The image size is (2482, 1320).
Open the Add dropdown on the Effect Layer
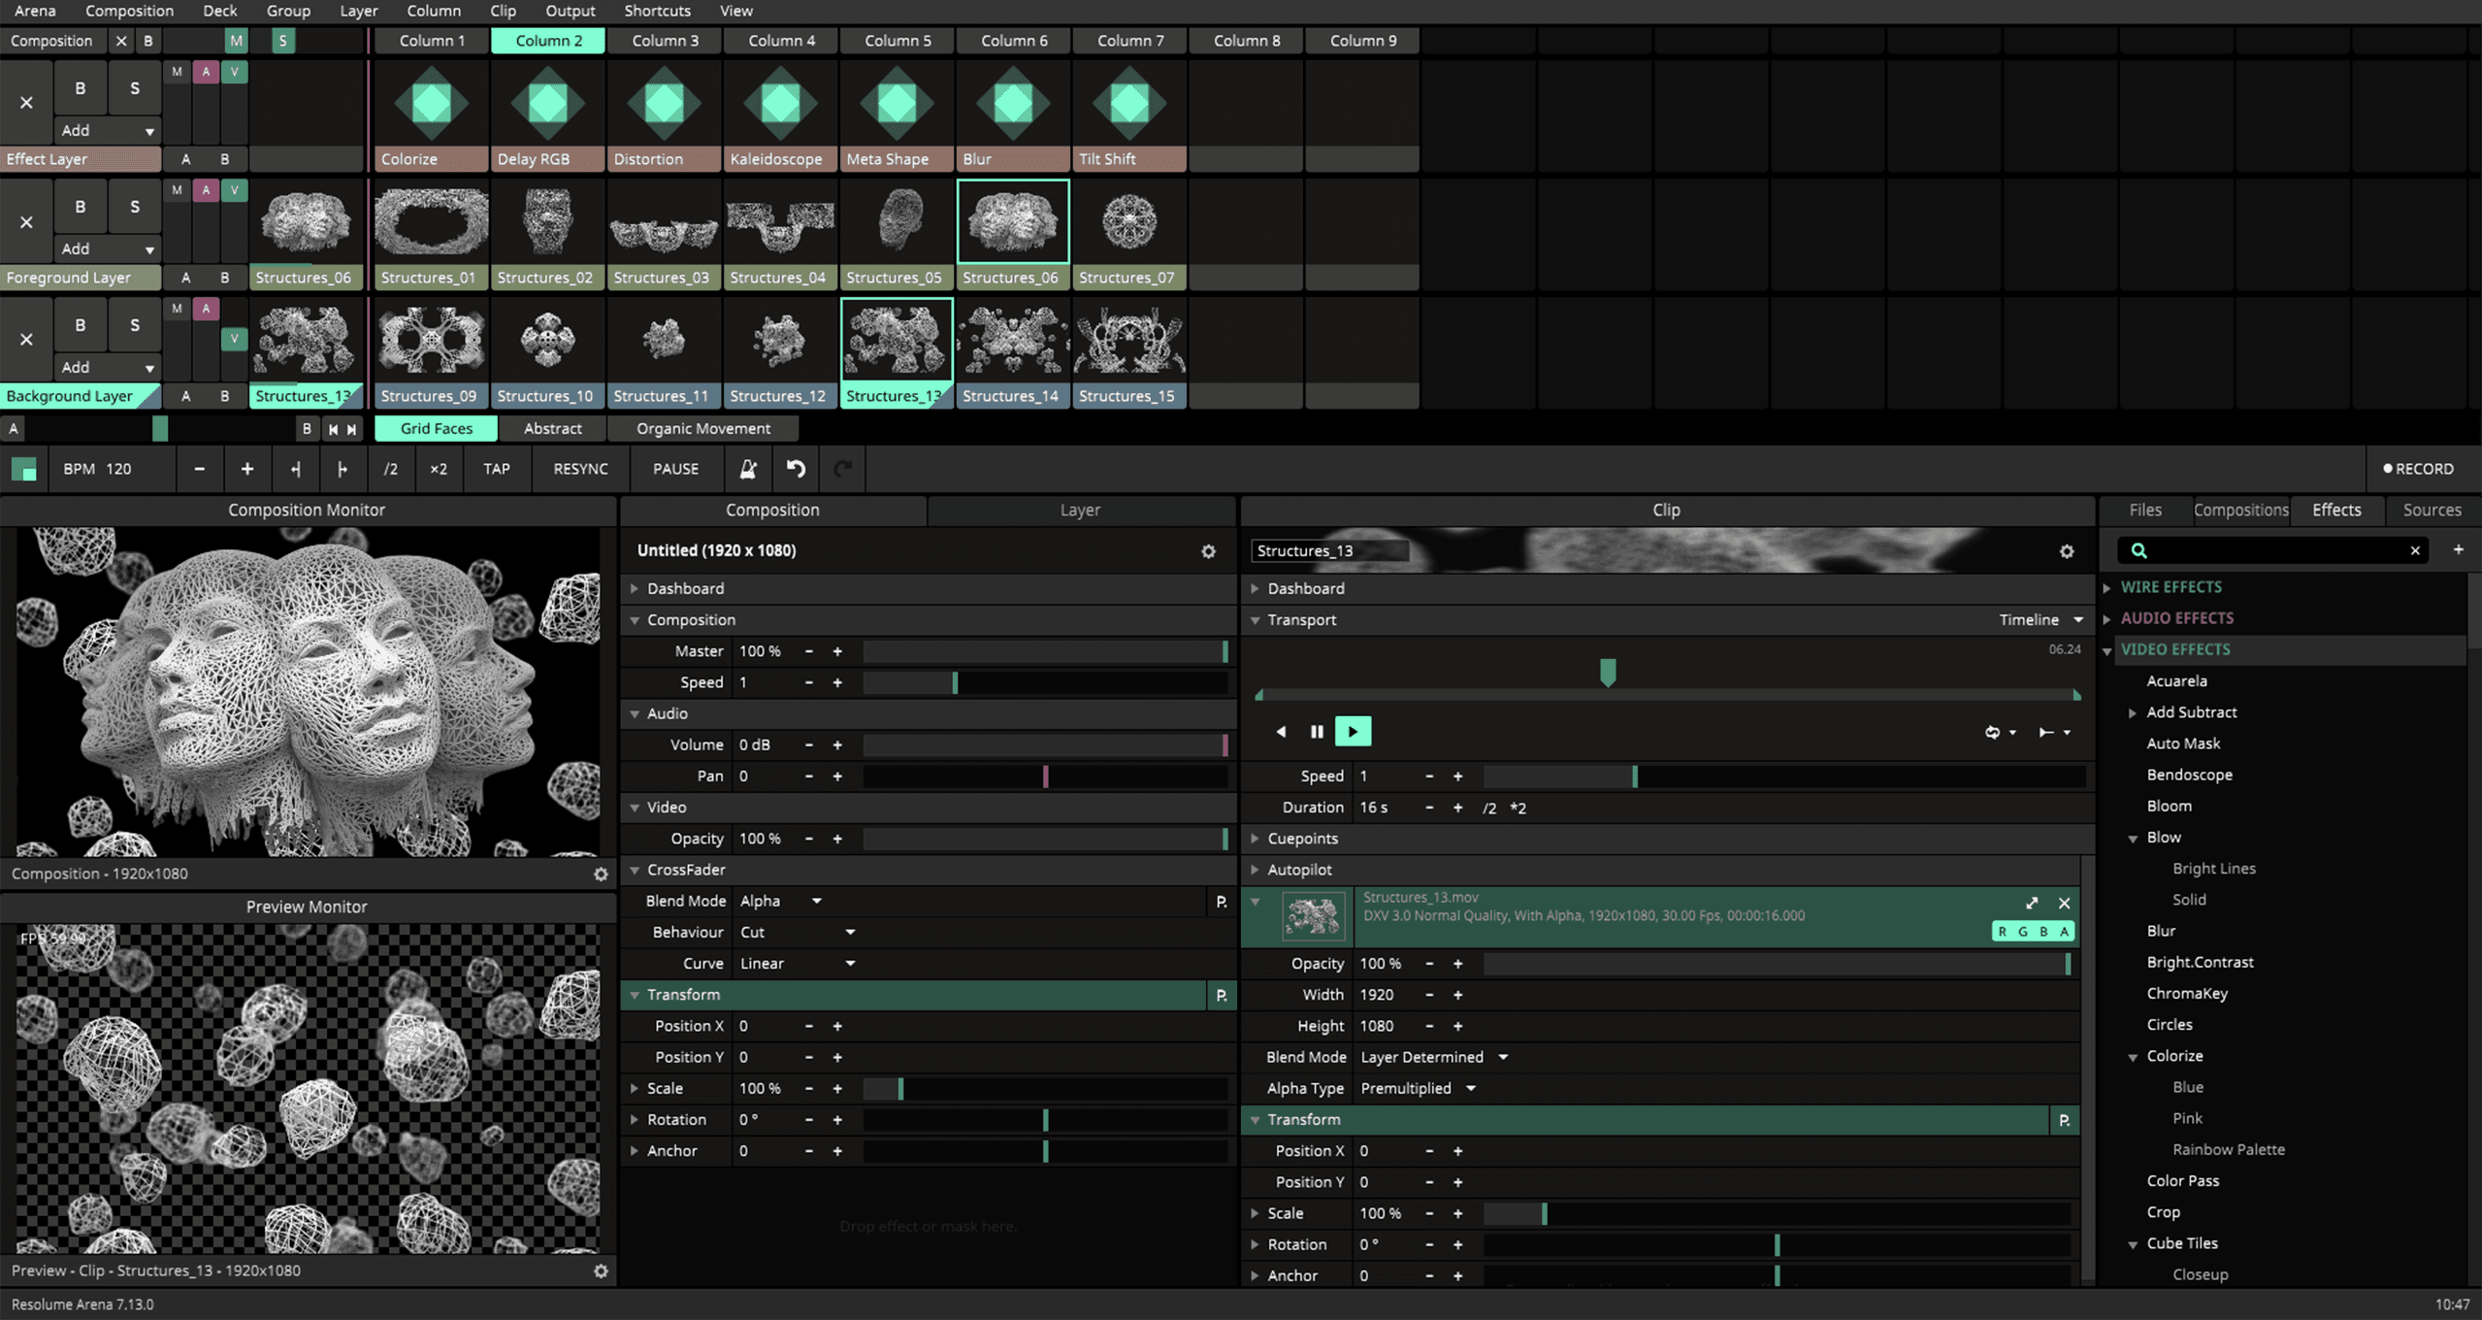click(107, 130)
